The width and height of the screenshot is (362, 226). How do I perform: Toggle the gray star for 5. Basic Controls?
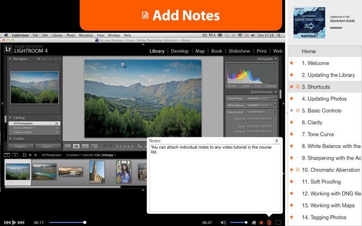tap(291, 110)
